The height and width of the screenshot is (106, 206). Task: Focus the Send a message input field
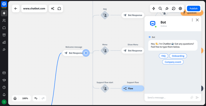pyautogui.click(x=168, y=97)
